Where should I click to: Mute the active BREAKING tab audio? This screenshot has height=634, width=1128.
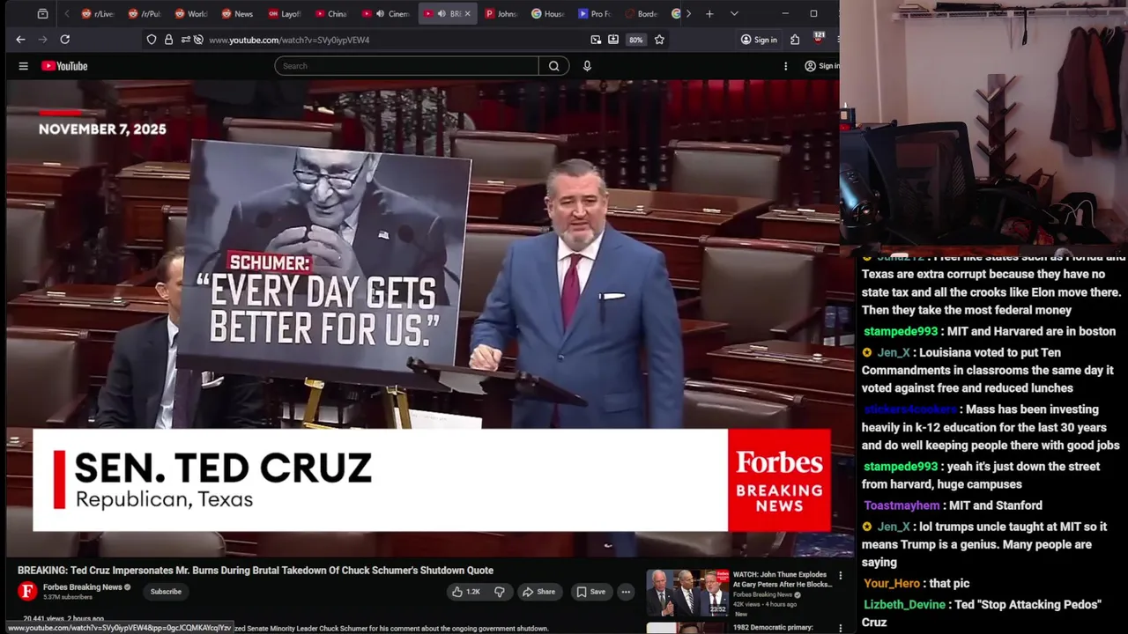coord(442,14)
